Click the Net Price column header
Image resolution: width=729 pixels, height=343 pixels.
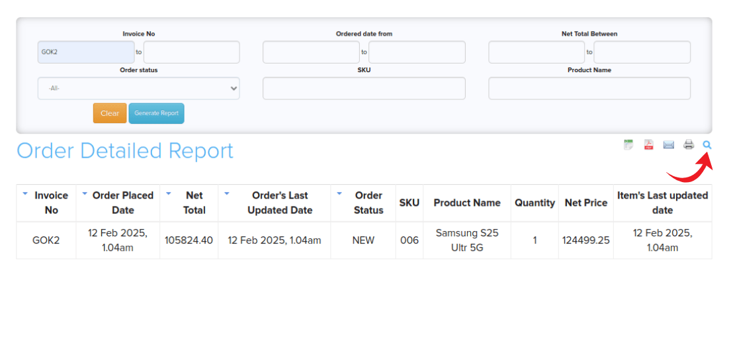tap(586, 203)
